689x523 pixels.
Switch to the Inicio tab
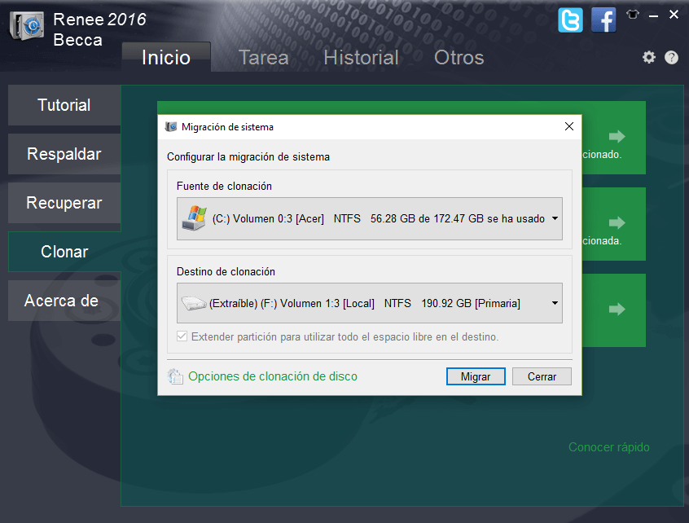coord(166,57)
